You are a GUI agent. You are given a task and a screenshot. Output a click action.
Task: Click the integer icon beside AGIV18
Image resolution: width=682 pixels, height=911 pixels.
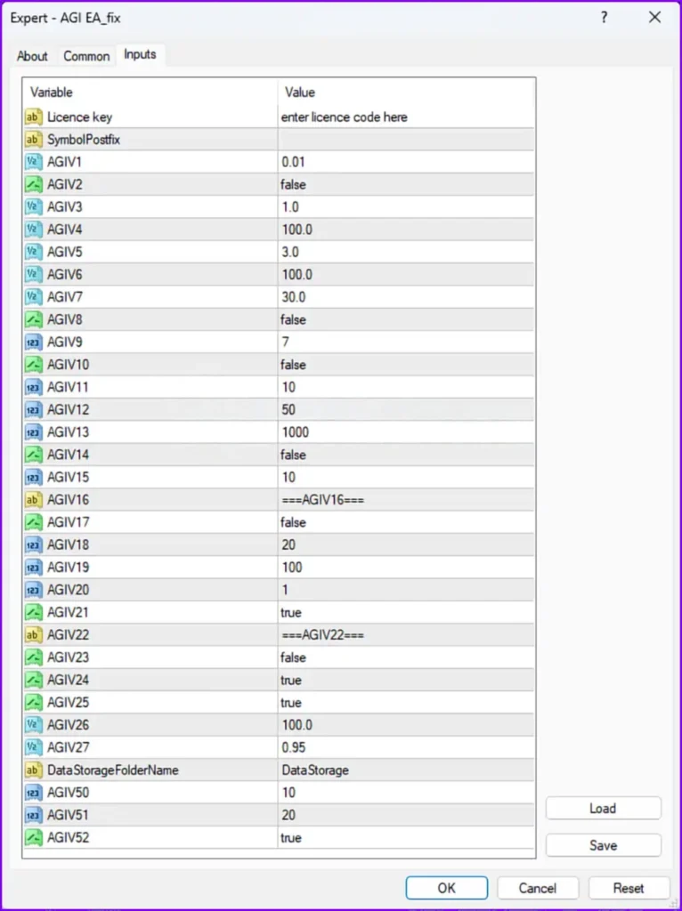pyautogui.click(x=34, y=545)
